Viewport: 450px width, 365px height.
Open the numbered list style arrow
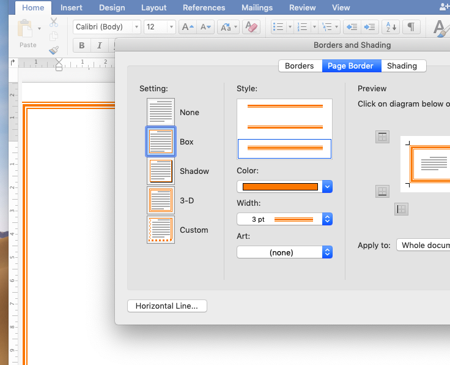pos(314,27)
